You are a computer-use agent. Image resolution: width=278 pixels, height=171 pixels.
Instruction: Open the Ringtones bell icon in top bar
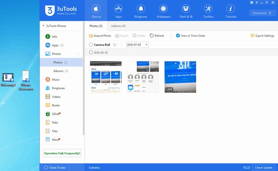tap(141, 9)
